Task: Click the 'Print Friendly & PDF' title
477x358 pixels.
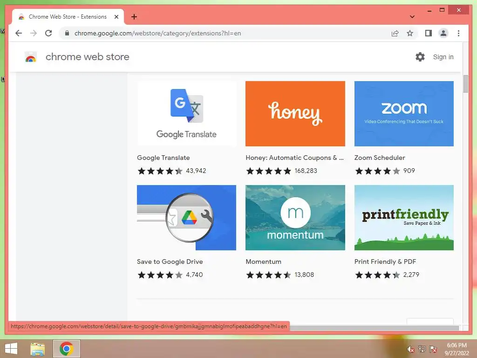Action: (x=385, y=262)
